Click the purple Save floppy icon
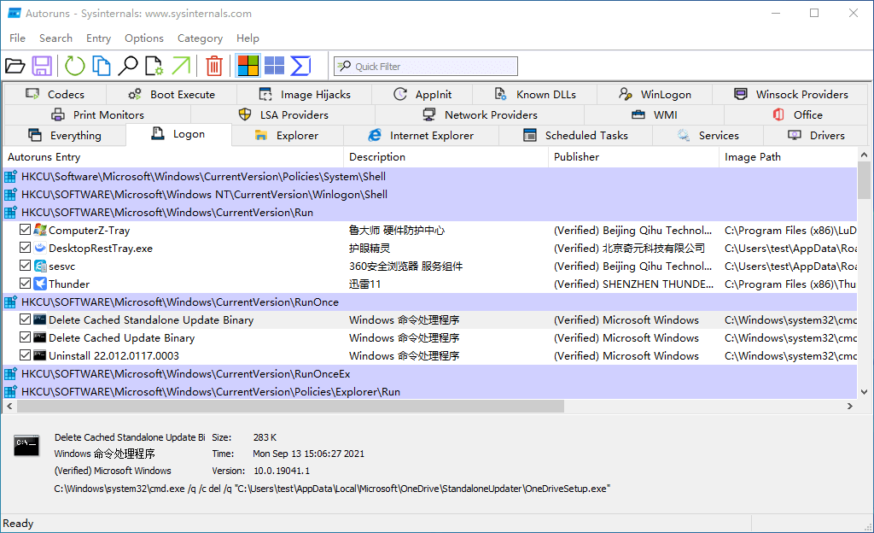Screen dimensions: 874x533 click(x=42, y=66)
